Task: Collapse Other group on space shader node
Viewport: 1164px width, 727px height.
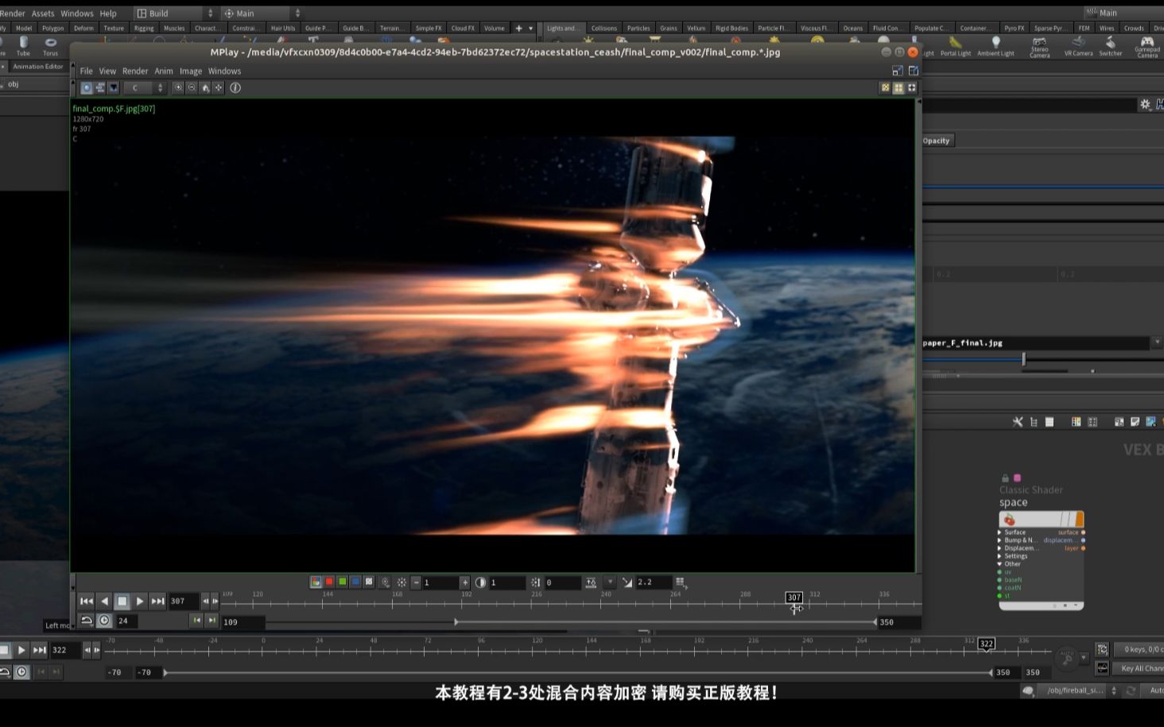Action: (1000, 564)
